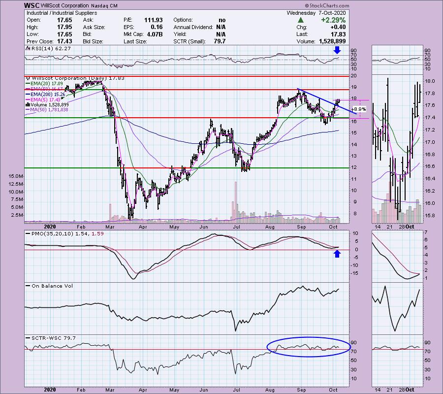Click the Ask Size label
The height and width of the screenshot is (394, 443).
94,27
